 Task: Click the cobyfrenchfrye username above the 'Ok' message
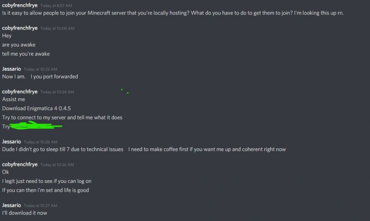pyautogui.click(x=19, y=164)
